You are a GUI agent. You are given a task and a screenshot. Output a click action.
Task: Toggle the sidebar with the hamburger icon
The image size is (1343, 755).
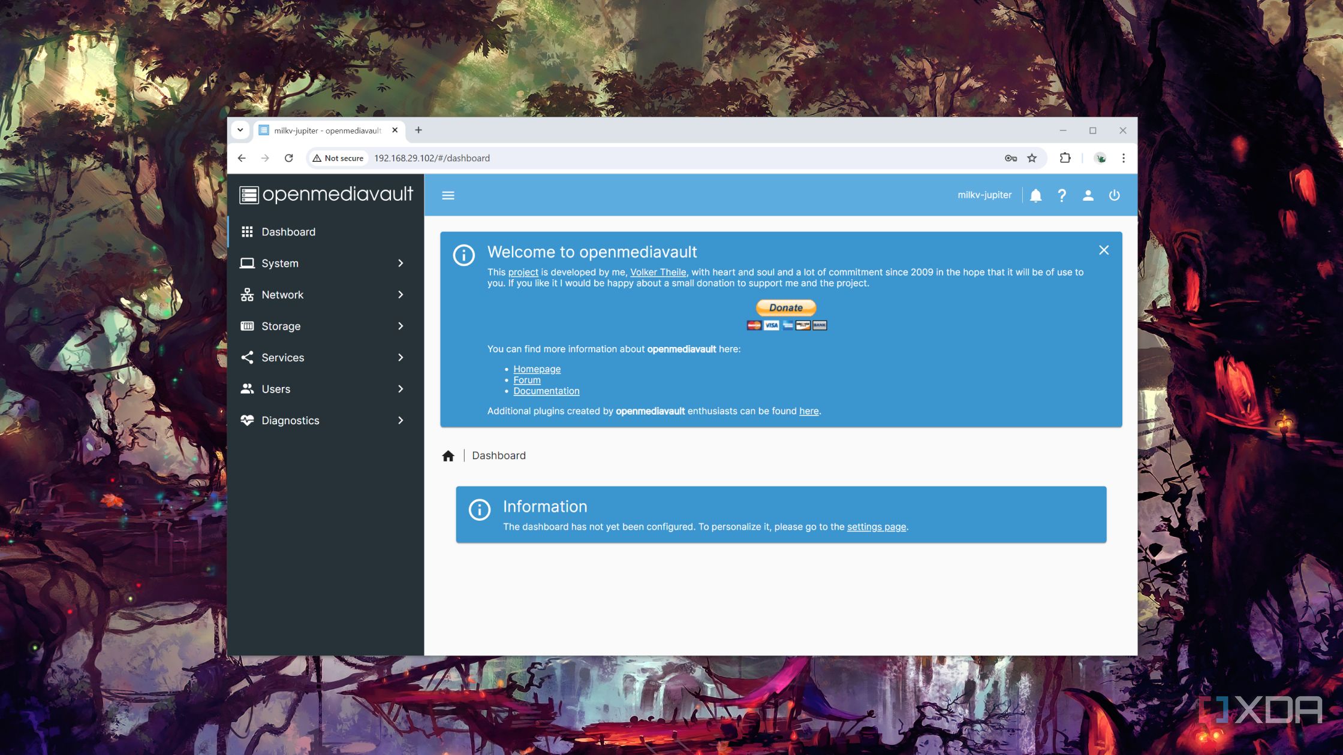[x=448, y=195]
